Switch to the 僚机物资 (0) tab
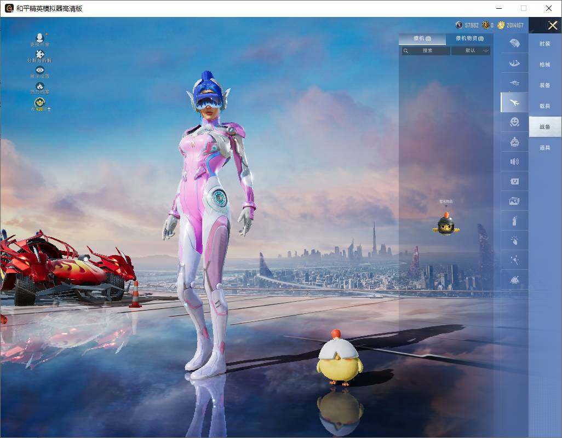 [x=469, y=39]
